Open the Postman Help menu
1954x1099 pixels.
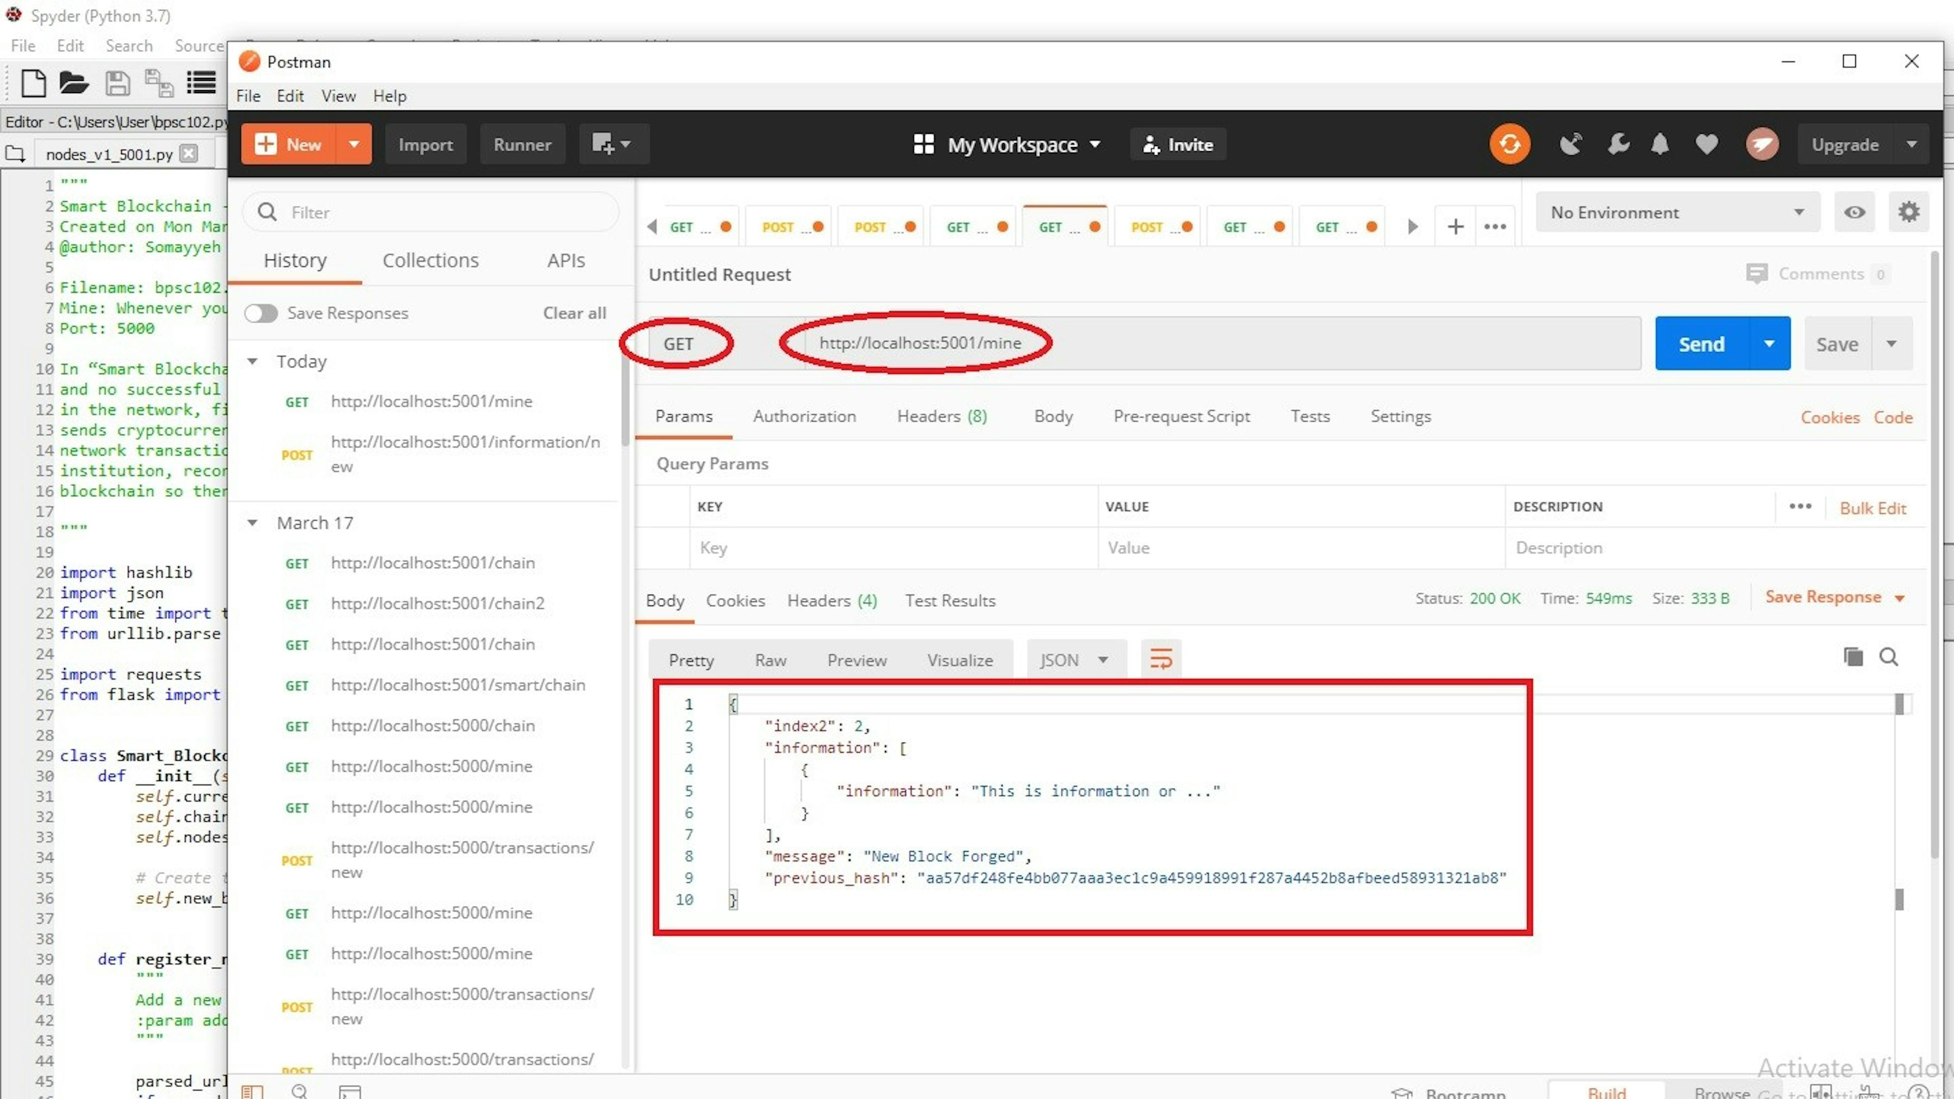click(x=389, y=96)
